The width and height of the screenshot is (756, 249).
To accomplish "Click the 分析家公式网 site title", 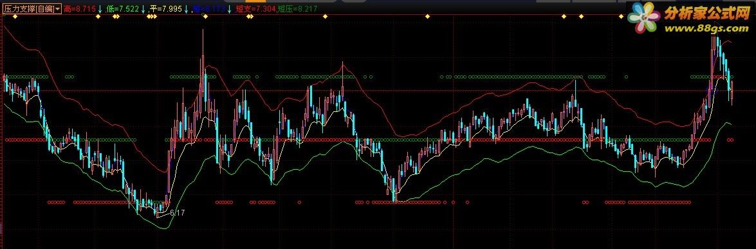I will point(706,14).
